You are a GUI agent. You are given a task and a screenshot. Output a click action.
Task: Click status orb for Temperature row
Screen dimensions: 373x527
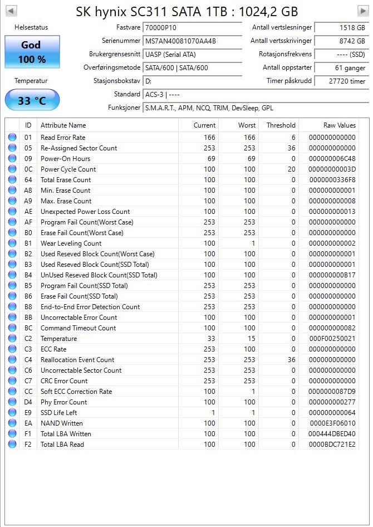[12, 339]
